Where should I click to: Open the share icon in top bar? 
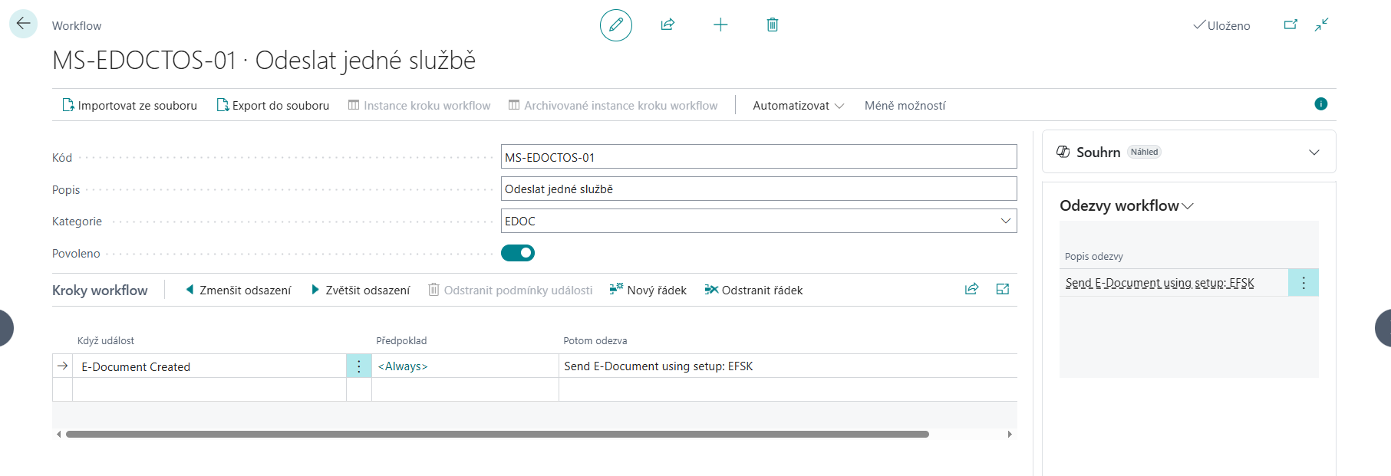[x=667, y=25]
